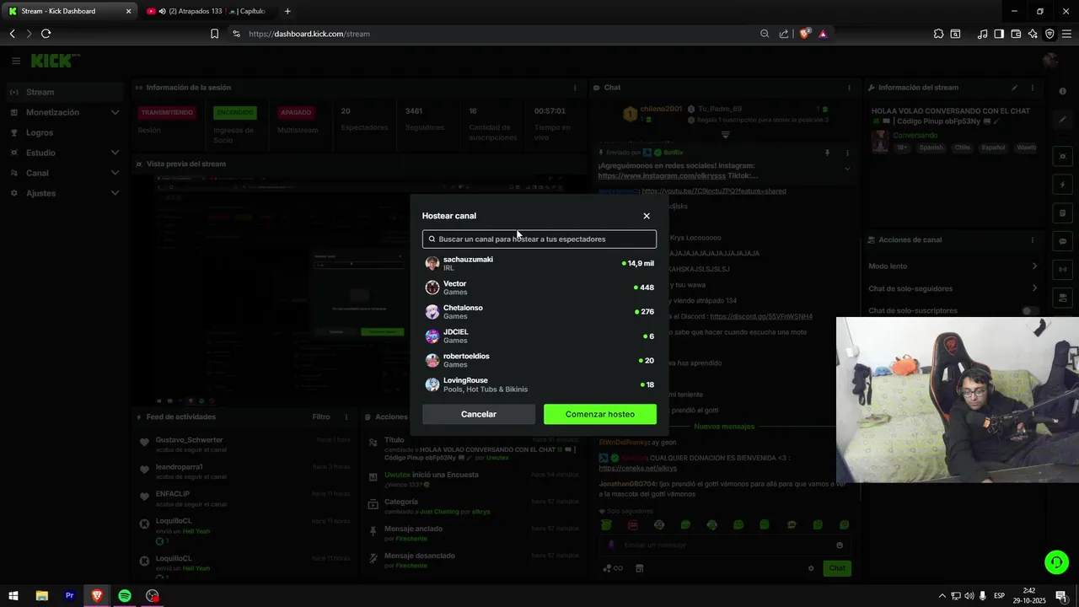Select Chetalonso channel in host list

pyautogui.click(x=539, y=312)
